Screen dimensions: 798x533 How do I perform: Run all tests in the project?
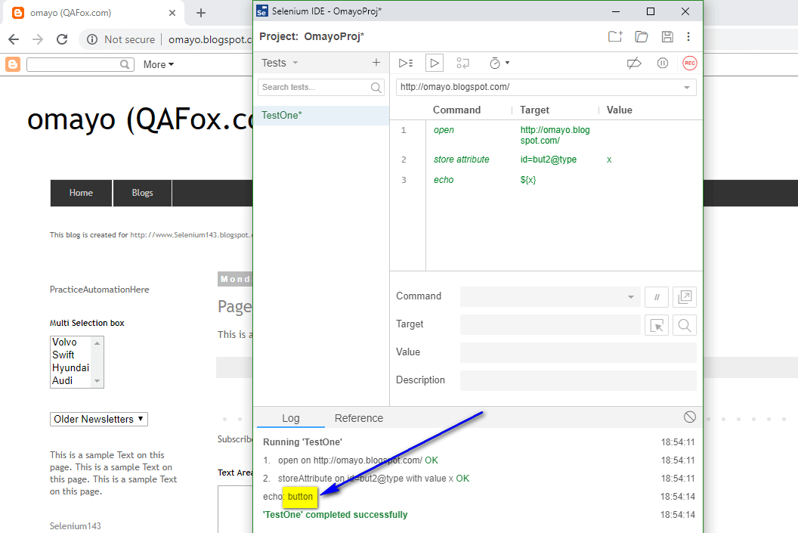click(406, 63)
